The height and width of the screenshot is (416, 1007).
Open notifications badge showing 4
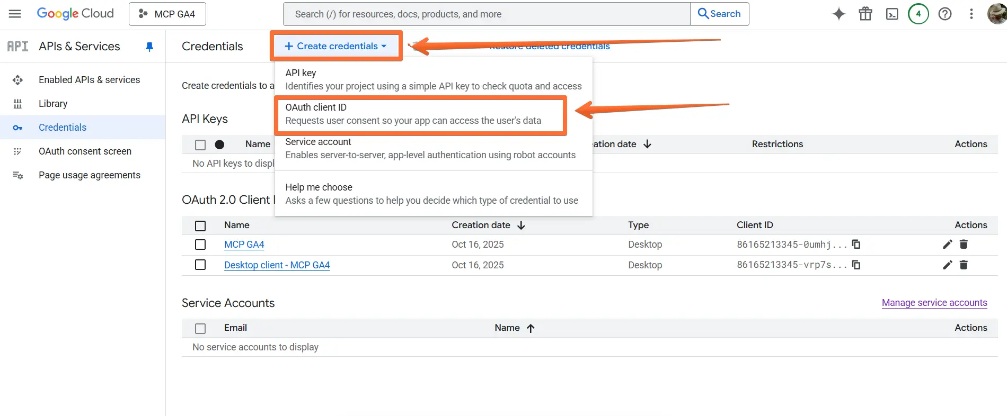(x=918, y=14)
